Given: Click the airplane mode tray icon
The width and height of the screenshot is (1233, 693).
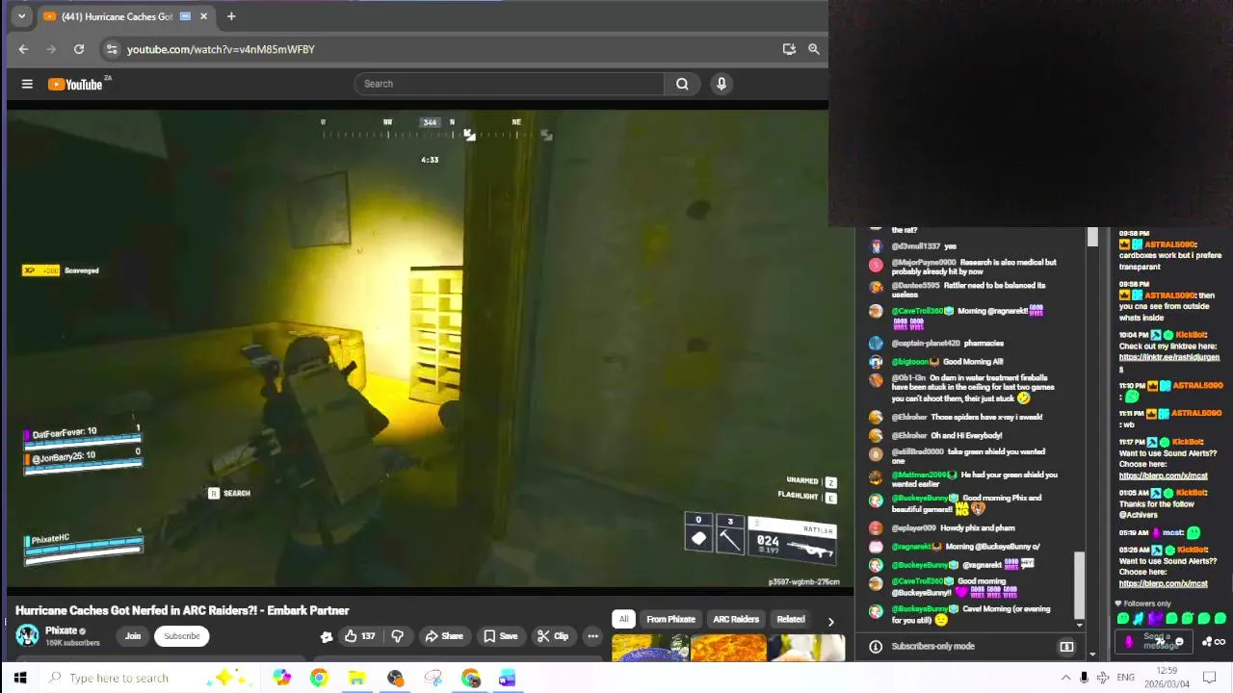Looking at the screenshot, I should coord(1103,678).
